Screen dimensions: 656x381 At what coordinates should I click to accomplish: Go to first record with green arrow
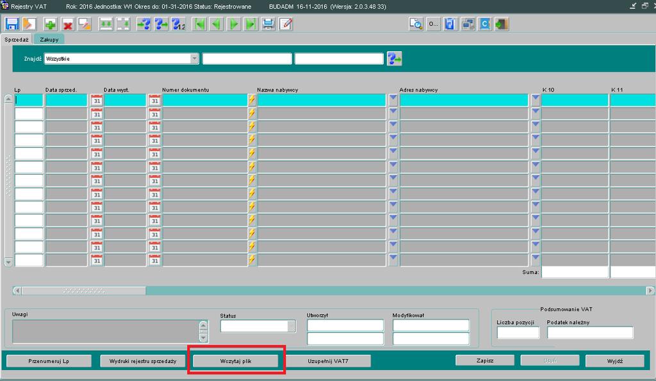click(199, 24)
